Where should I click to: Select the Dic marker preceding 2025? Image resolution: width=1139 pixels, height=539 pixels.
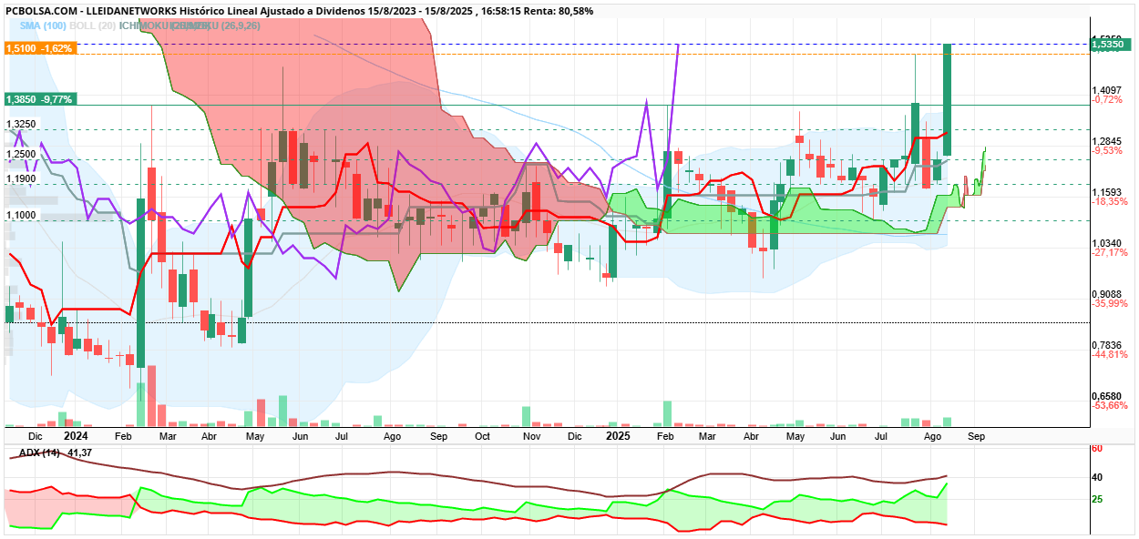[x=574, y=437]
